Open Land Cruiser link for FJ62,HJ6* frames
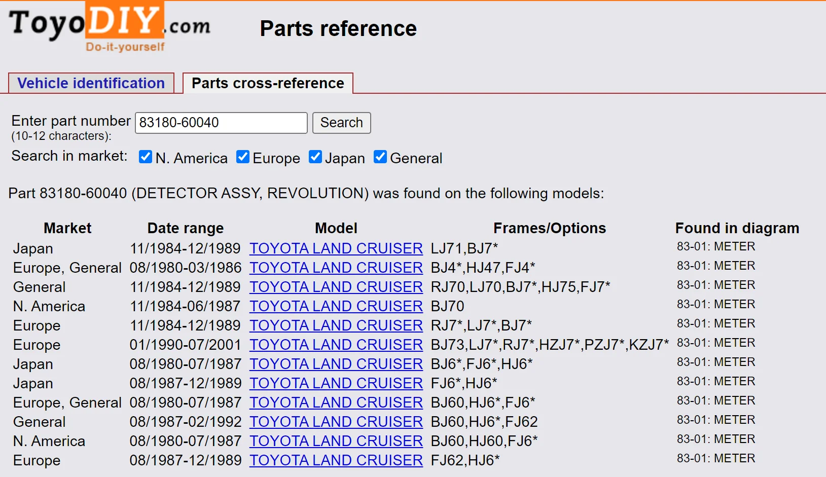Screen dimensions: 826x477 [336, 460]
